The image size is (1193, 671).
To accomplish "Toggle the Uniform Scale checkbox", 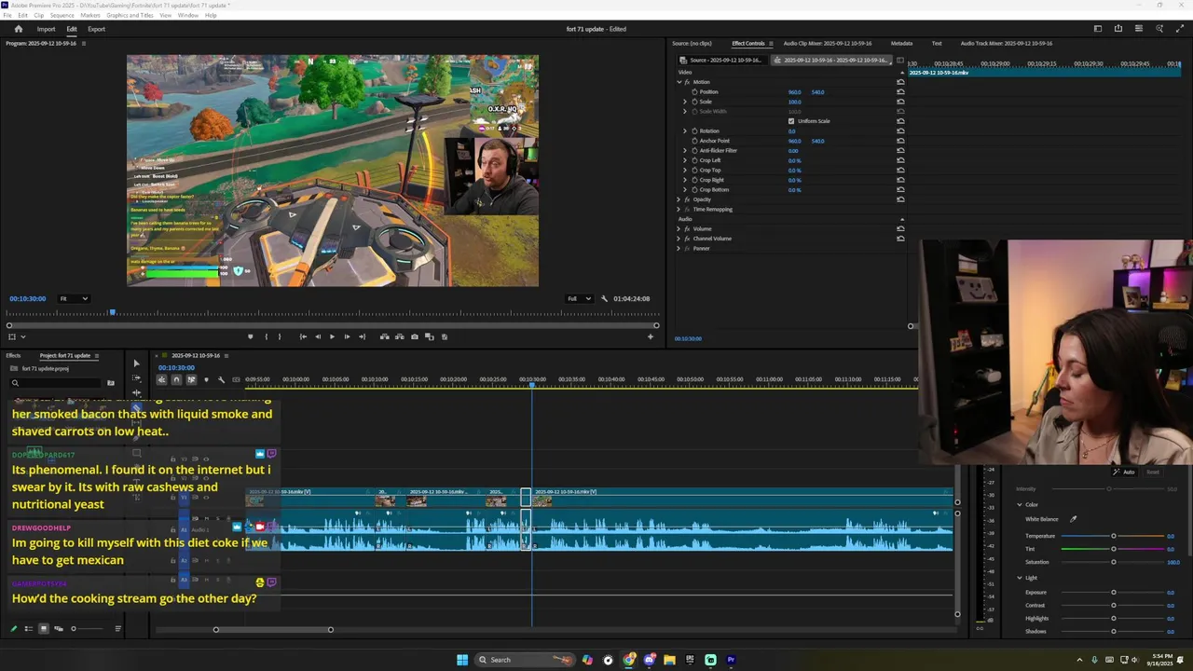I will [791, 121].
